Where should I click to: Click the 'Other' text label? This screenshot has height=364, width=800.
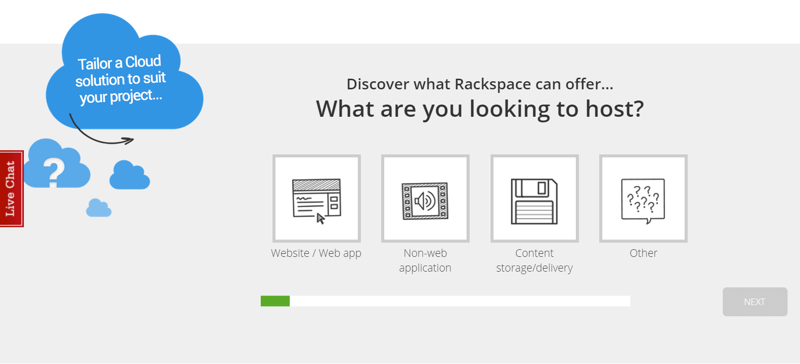pyautogui.click(x=643, y=253)
